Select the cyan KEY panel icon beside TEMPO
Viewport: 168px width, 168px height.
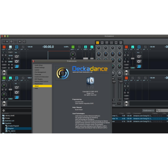tap(92, 47)
